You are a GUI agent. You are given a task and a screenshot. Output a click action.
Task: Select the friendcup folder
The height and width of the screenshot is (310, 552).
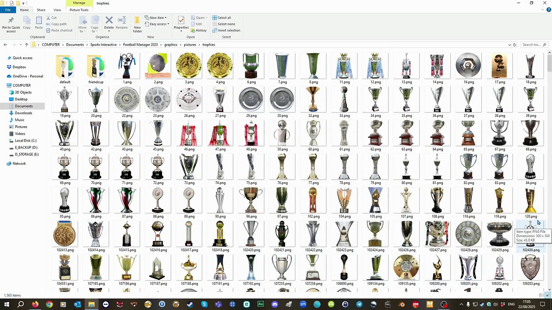pyautogui.click(x=96, y=68)
